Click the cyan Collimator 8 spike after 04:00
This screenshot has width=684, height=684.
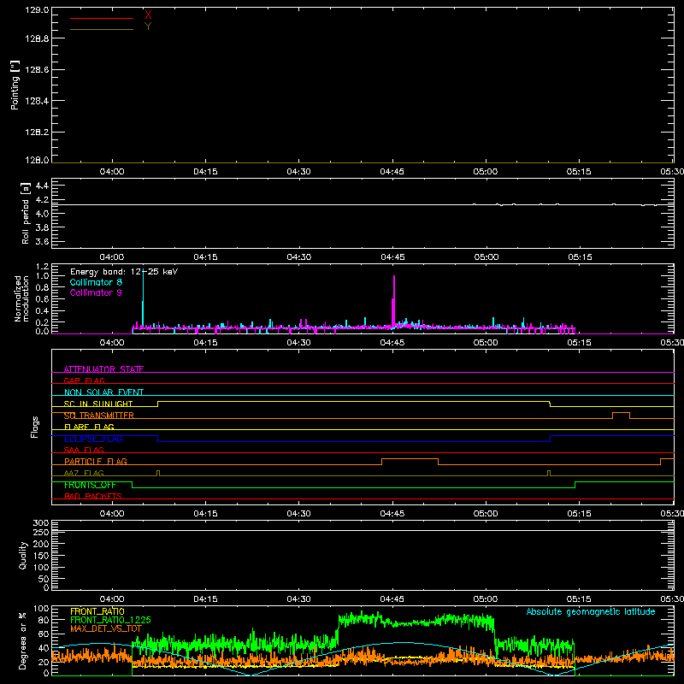click(143, 297)
